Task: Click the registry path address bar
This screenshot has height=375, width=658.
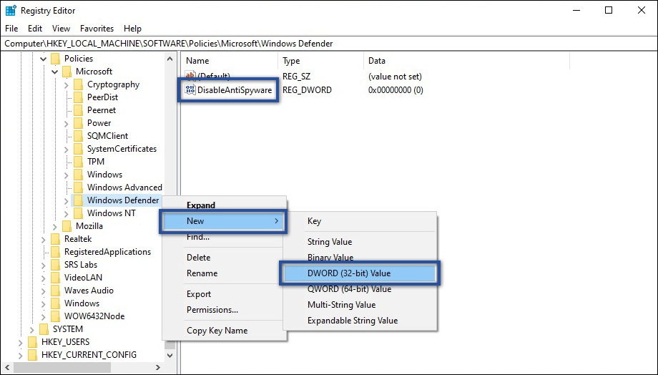Action: (329, 44)
